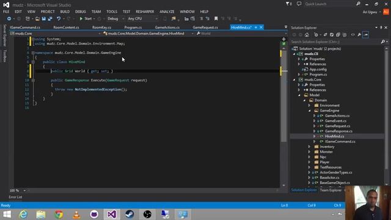The height and width of the screenshot is (220, 391).
Task: Collapse the Execute method outlining region
Action: (x=33, y=80)
